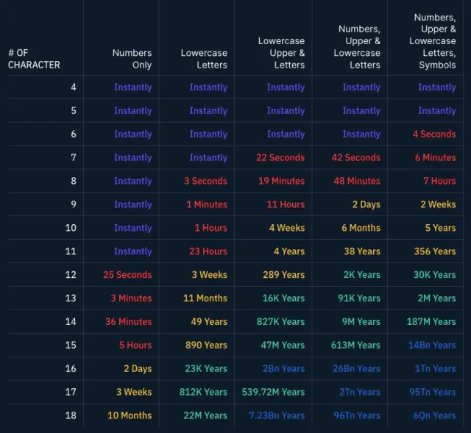Select the '14Bn Years' cell in row 15
This screenshot has height=433, width=471.
432,345
